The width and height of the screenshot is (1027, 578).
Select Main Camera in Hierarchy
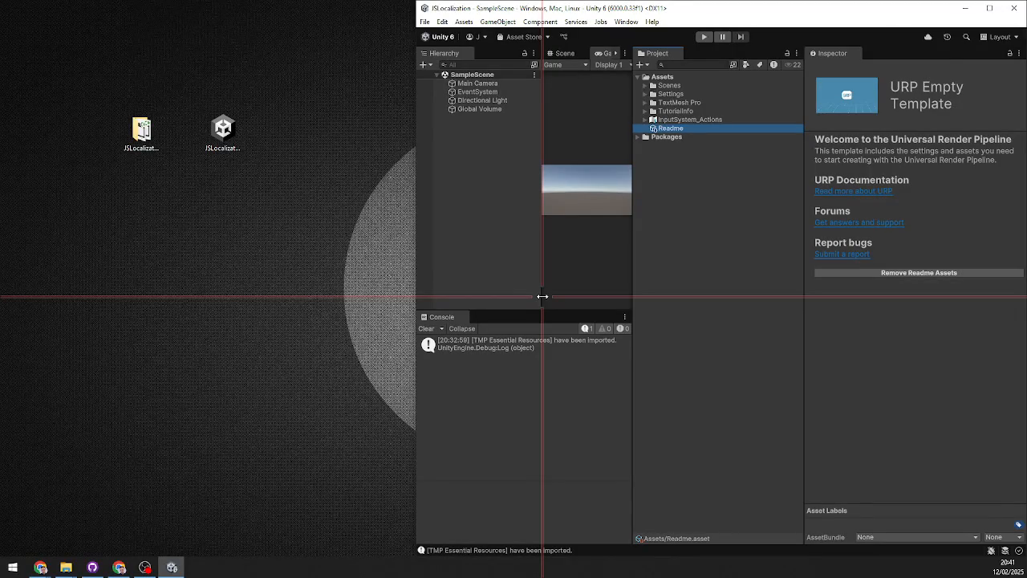coord(477,83)
